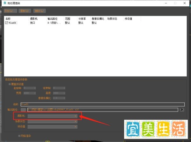Click the 预设值 column header
The width and height of the screenshot is (191, 142).
[x=128, y=19]
